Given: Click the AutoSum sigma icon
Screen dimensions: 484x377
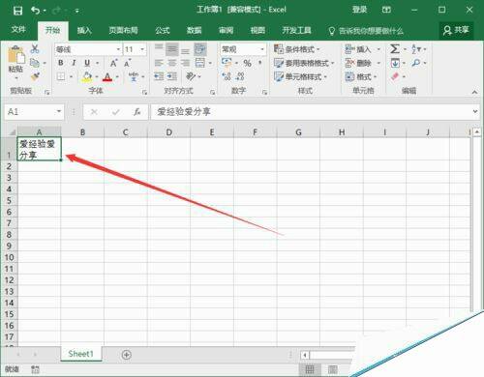Looking at the screenshot, I should (394, 49).
